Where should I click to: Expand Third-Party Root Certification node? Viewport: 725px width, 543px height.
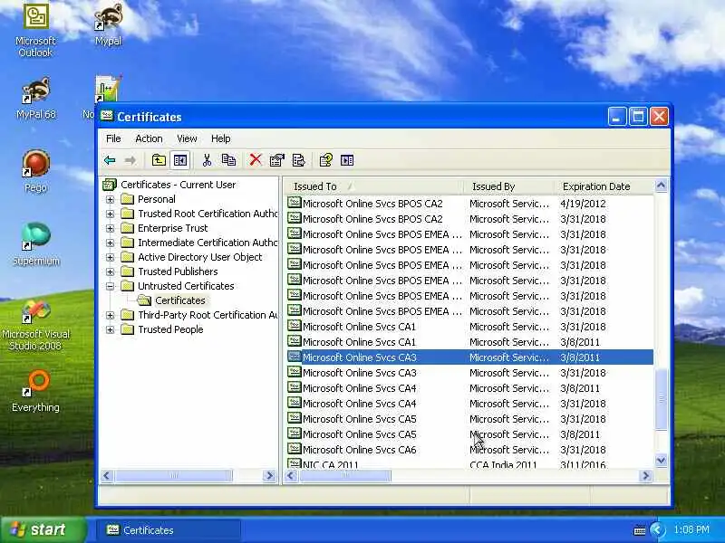point(110,315)
